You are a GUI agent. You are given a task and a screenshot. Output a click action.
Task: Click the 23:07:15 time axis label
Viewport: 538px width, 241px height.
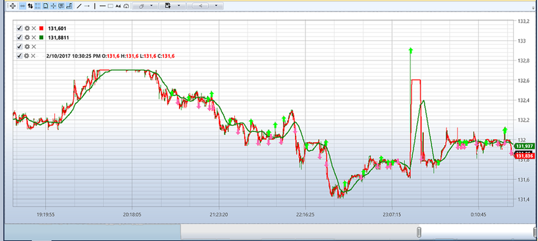point(392,215)
